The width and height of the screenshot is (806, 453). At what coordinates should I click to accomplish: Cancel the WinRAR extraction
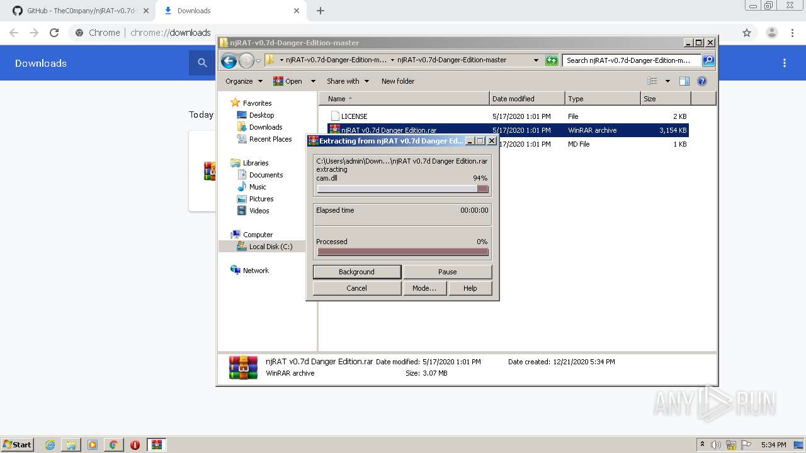[356, 288]
